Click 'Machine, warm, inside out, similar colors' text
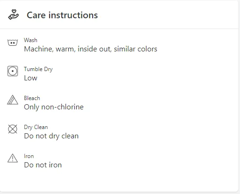This screenshot has width=240, height=194. tap(91, 49)
